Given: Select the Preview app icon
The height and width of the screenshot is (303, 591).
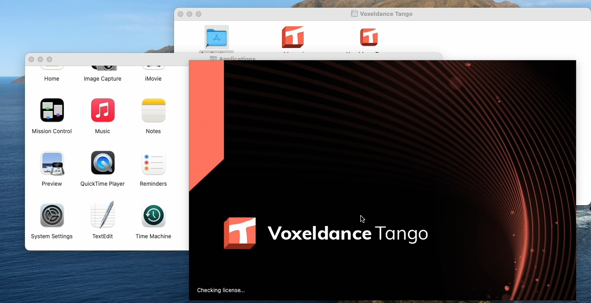Looking at the screenshot, I should tap(52, 163).
